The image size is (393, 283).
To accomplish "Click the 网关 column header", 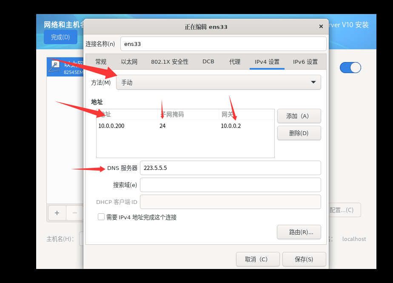I will (x=246, y=114).
